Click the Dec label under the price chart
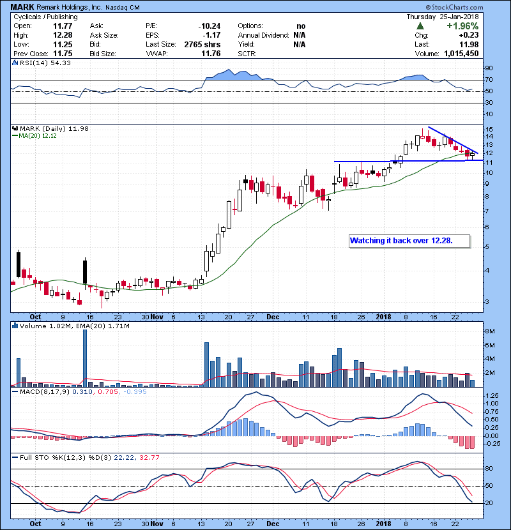511x530 pixels. point(273,317)
